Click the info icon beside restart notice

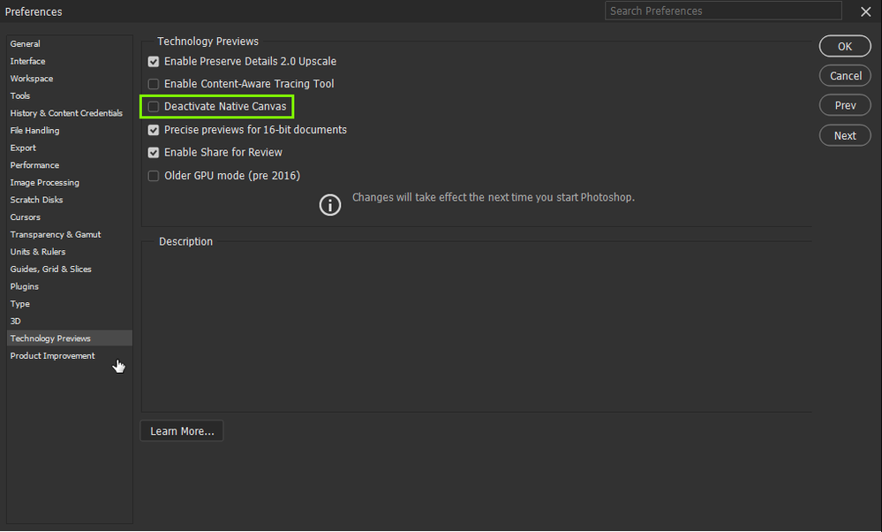click(330, 205)
